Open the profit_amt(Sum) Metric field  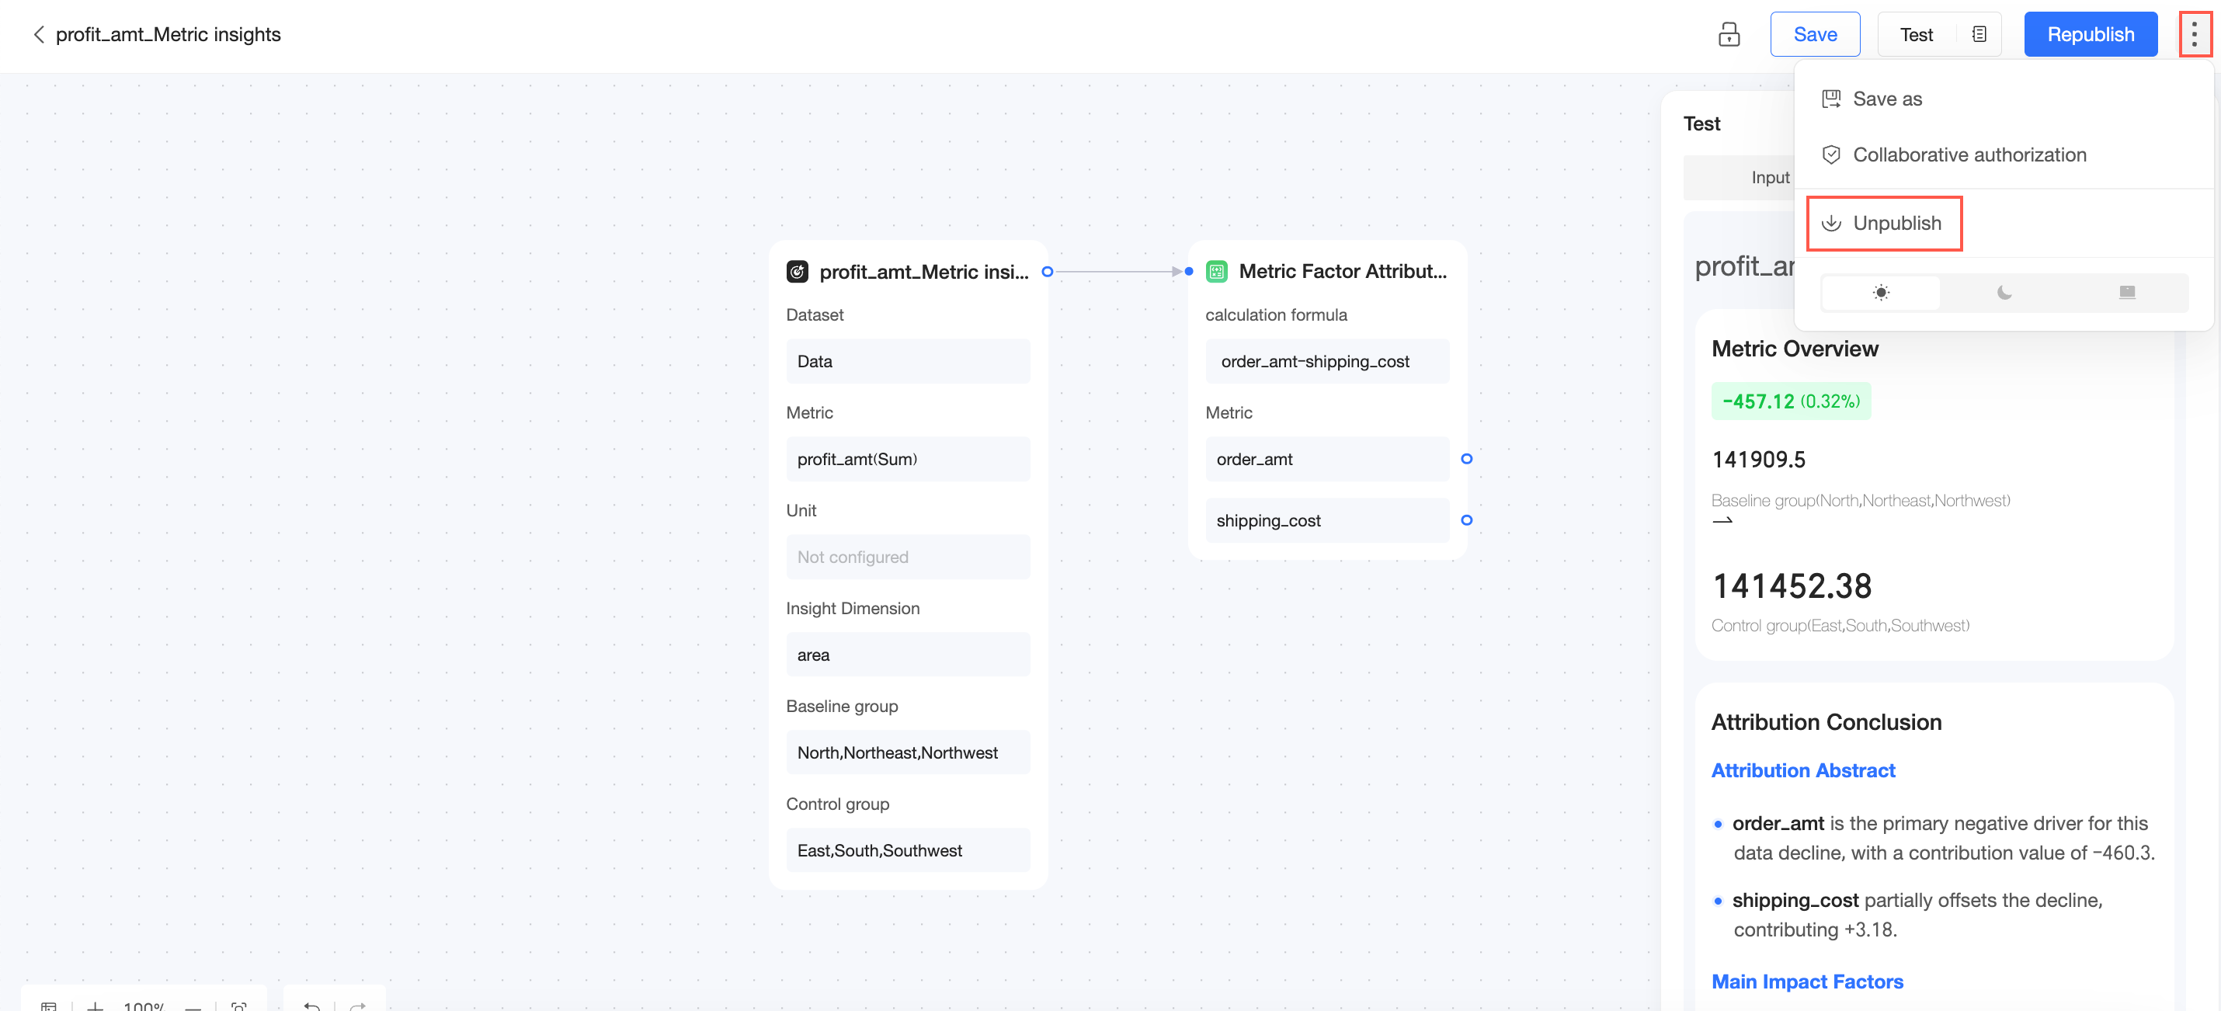(x=907, y=460)
